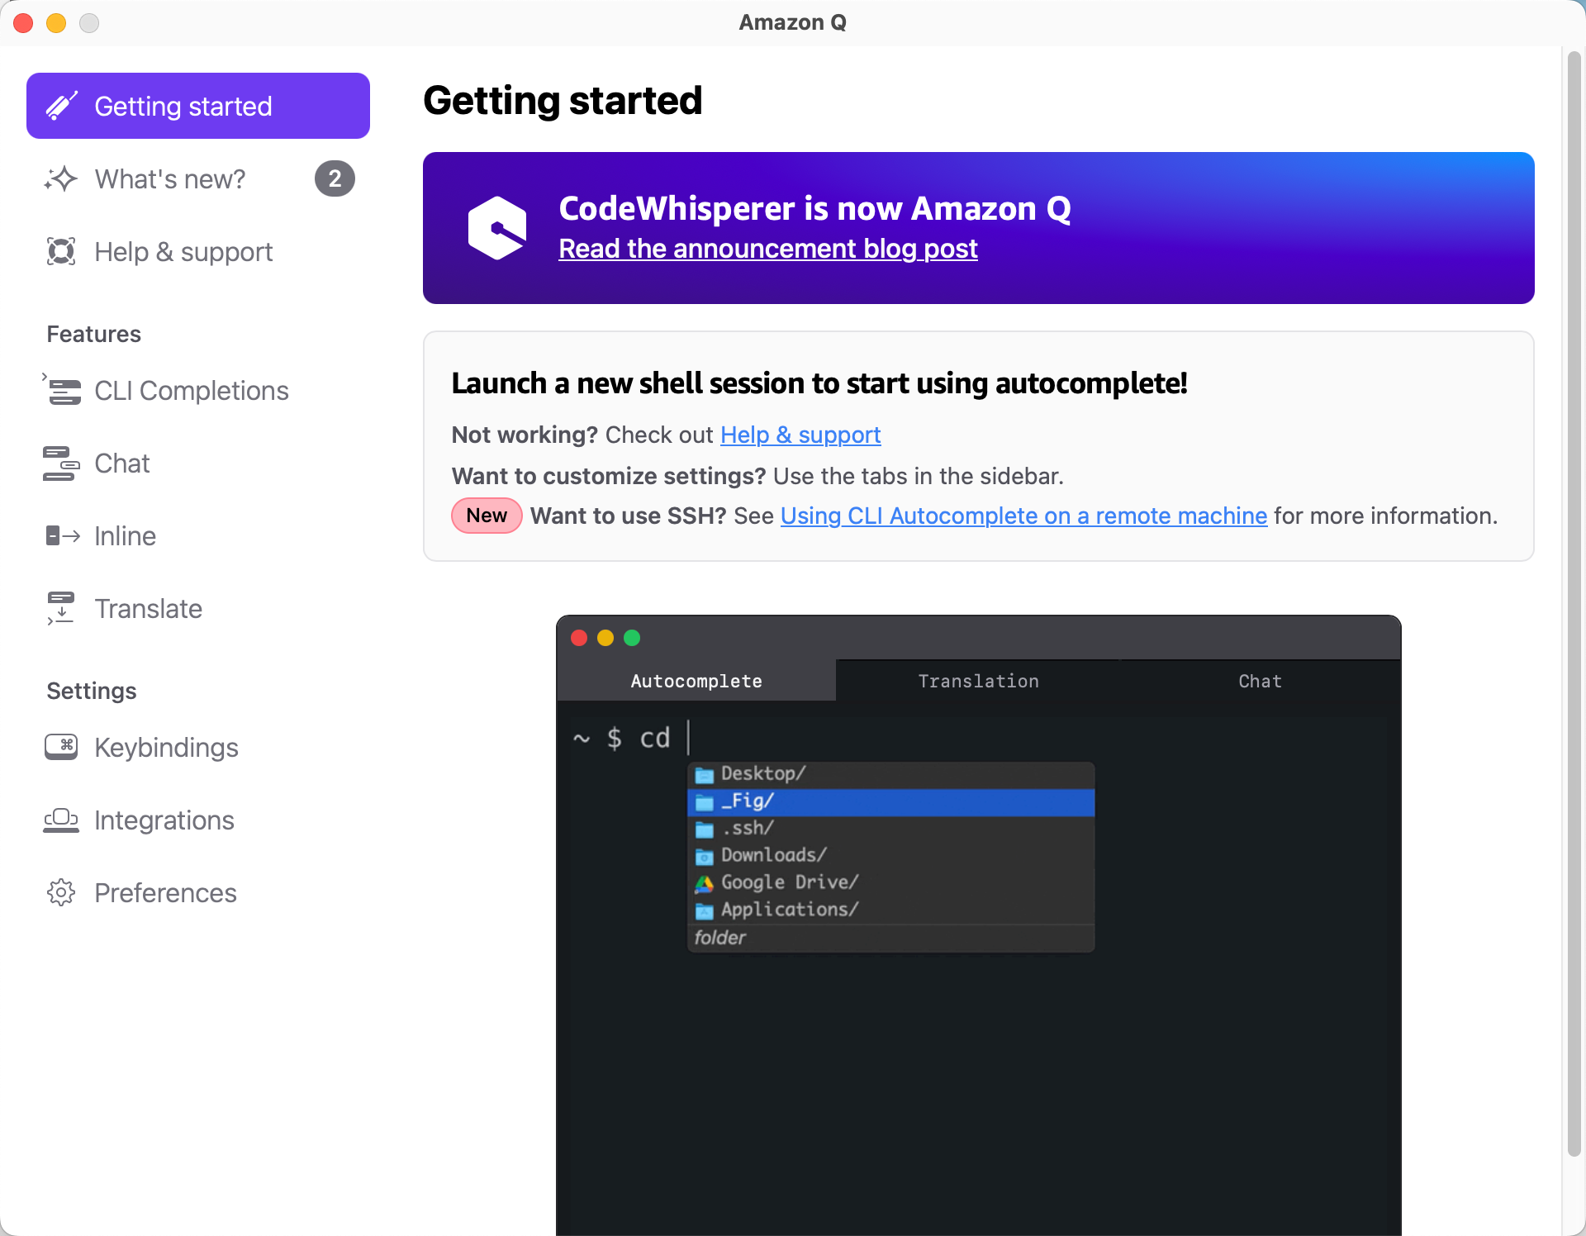Open Using CLI Autocomplete on a remote machine link
Image resolution: width=1586 pixels, height=1236 pixels.
click(1023, 516)
